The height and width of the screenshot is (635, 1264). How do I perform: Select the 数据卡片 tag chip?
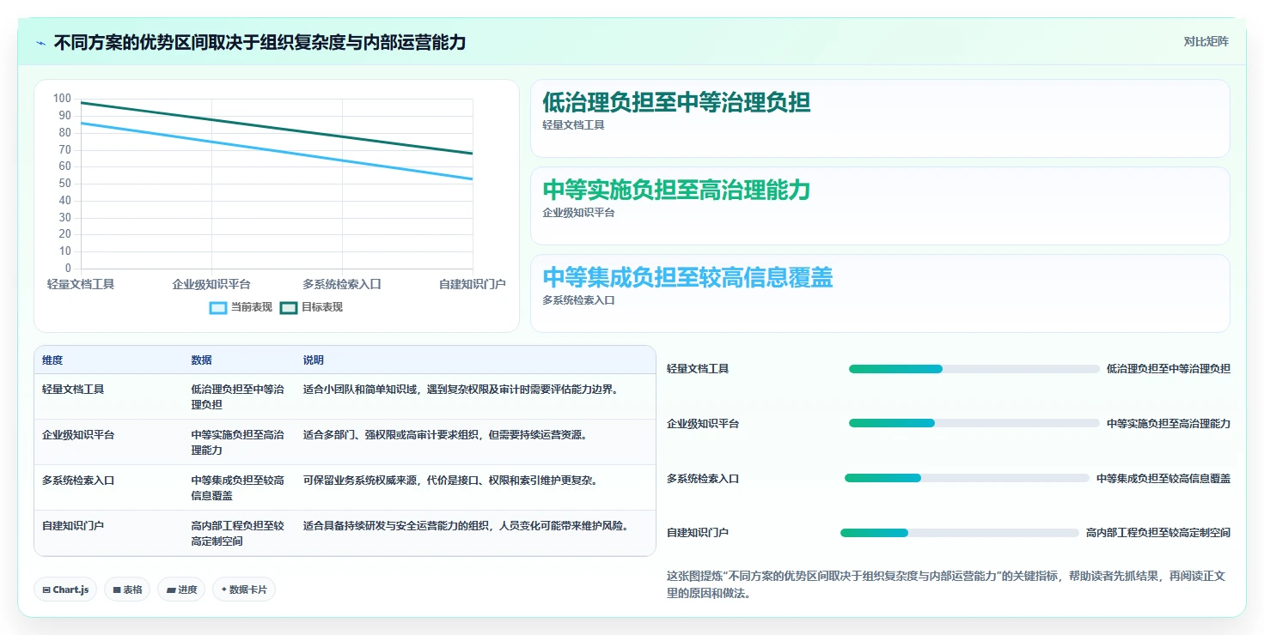(x=244, y=590)
